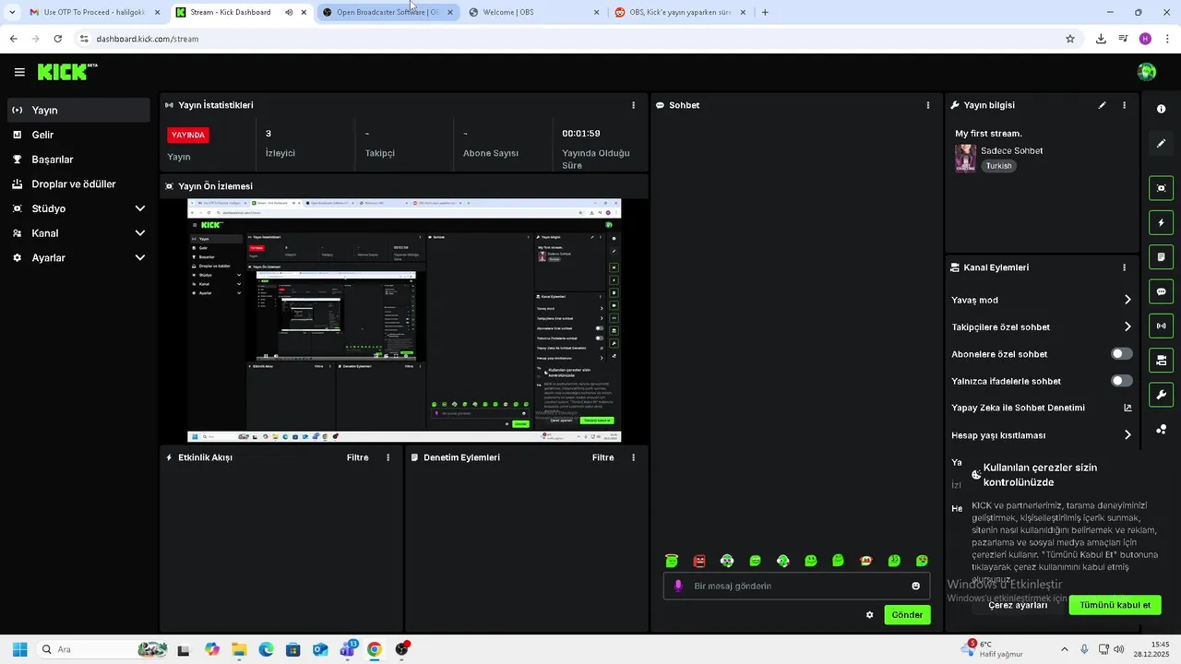Image resolution: width=1181 pixels, height=664 pixels.
Task: Open Yavaş mod options arrow
Action: (x=1127, y=300)
